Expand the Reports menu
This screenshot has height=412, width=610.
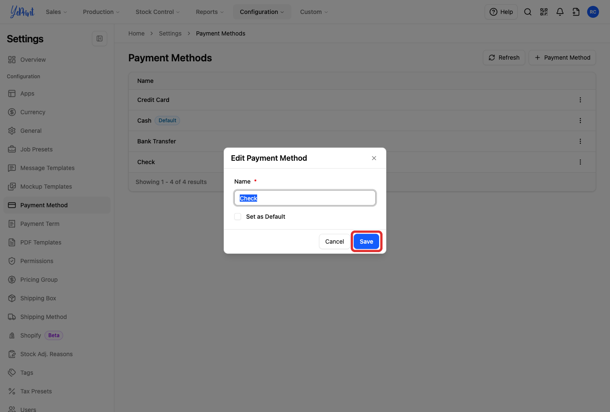210,12
